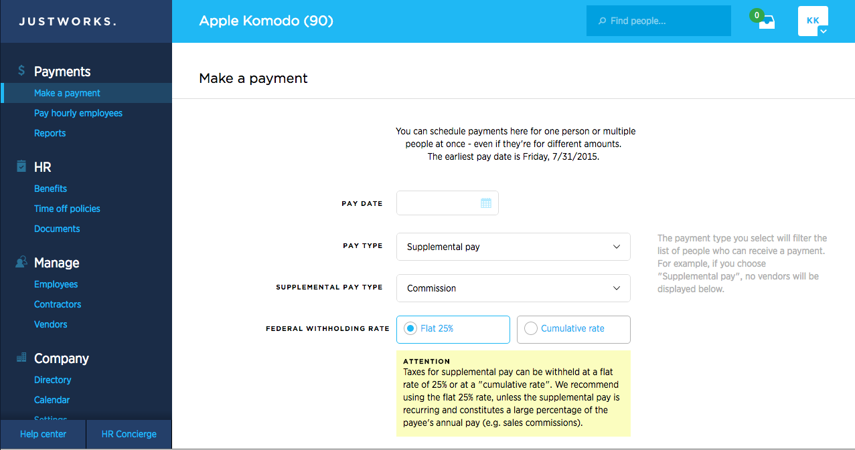855x450 pixels.
Task: Click the search magnifier icon
Action: click(x=602, y=21)
